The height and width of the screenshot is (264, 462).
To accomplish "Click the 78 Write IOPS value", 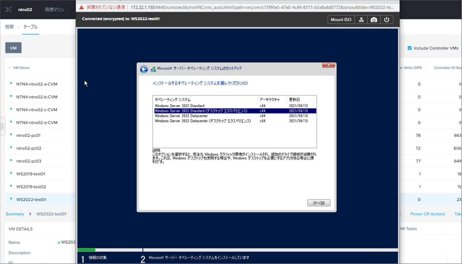I will tap(418, 135).
